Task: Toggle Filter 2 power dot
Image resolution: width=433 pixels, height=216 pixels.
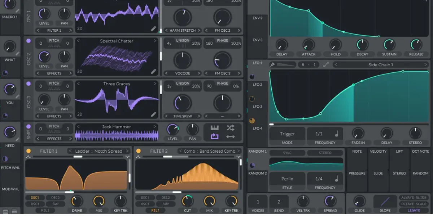Action: pyautogui.click(x=139, y=151)
